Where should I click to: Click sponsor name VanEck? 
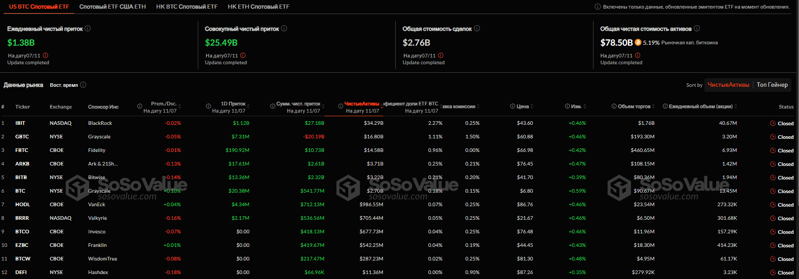(x=97, y=204)
